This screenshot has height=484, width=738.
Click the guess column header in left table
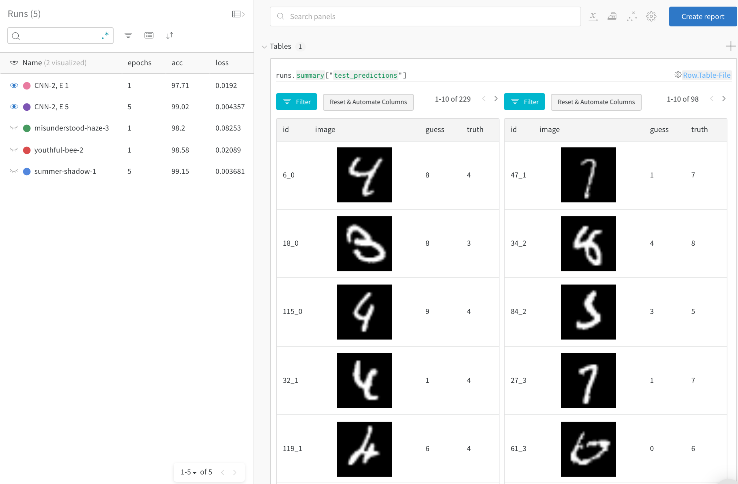[435, 129]
